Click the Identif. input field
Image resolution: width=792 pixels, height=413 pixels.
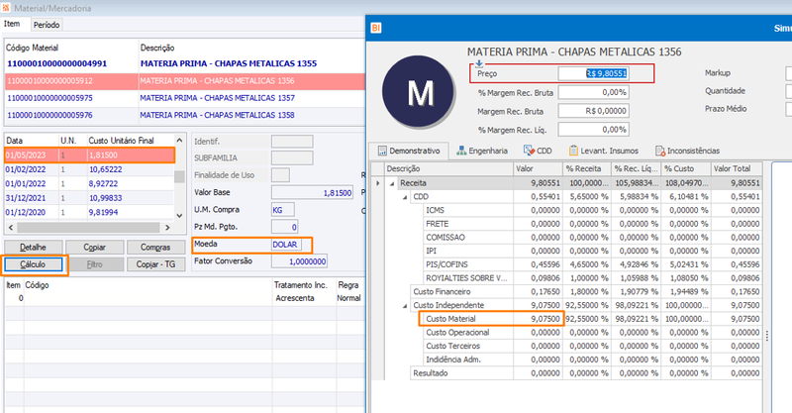[x=292, y=142]
